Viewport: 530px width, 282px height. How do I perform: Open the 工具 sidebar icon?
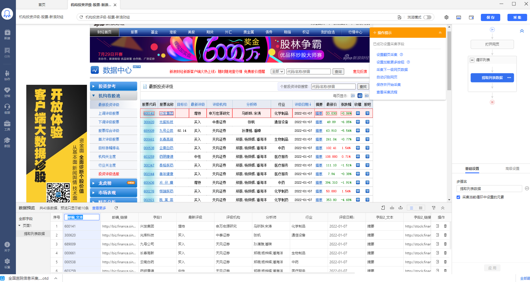click(7, 125)
